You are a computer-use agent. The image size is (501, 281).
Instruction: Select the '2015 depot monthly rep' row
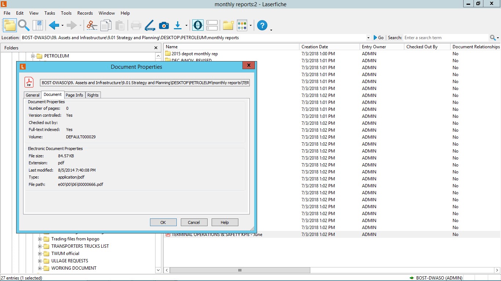pos(332,54)
